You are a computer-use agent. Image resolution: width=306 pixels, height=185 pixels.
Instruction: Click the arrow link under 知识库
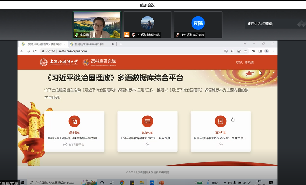pos(147,145)
